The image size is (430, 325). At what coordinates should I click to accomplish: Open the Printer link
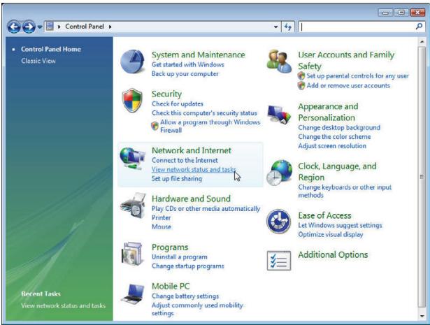coord(162,218)
